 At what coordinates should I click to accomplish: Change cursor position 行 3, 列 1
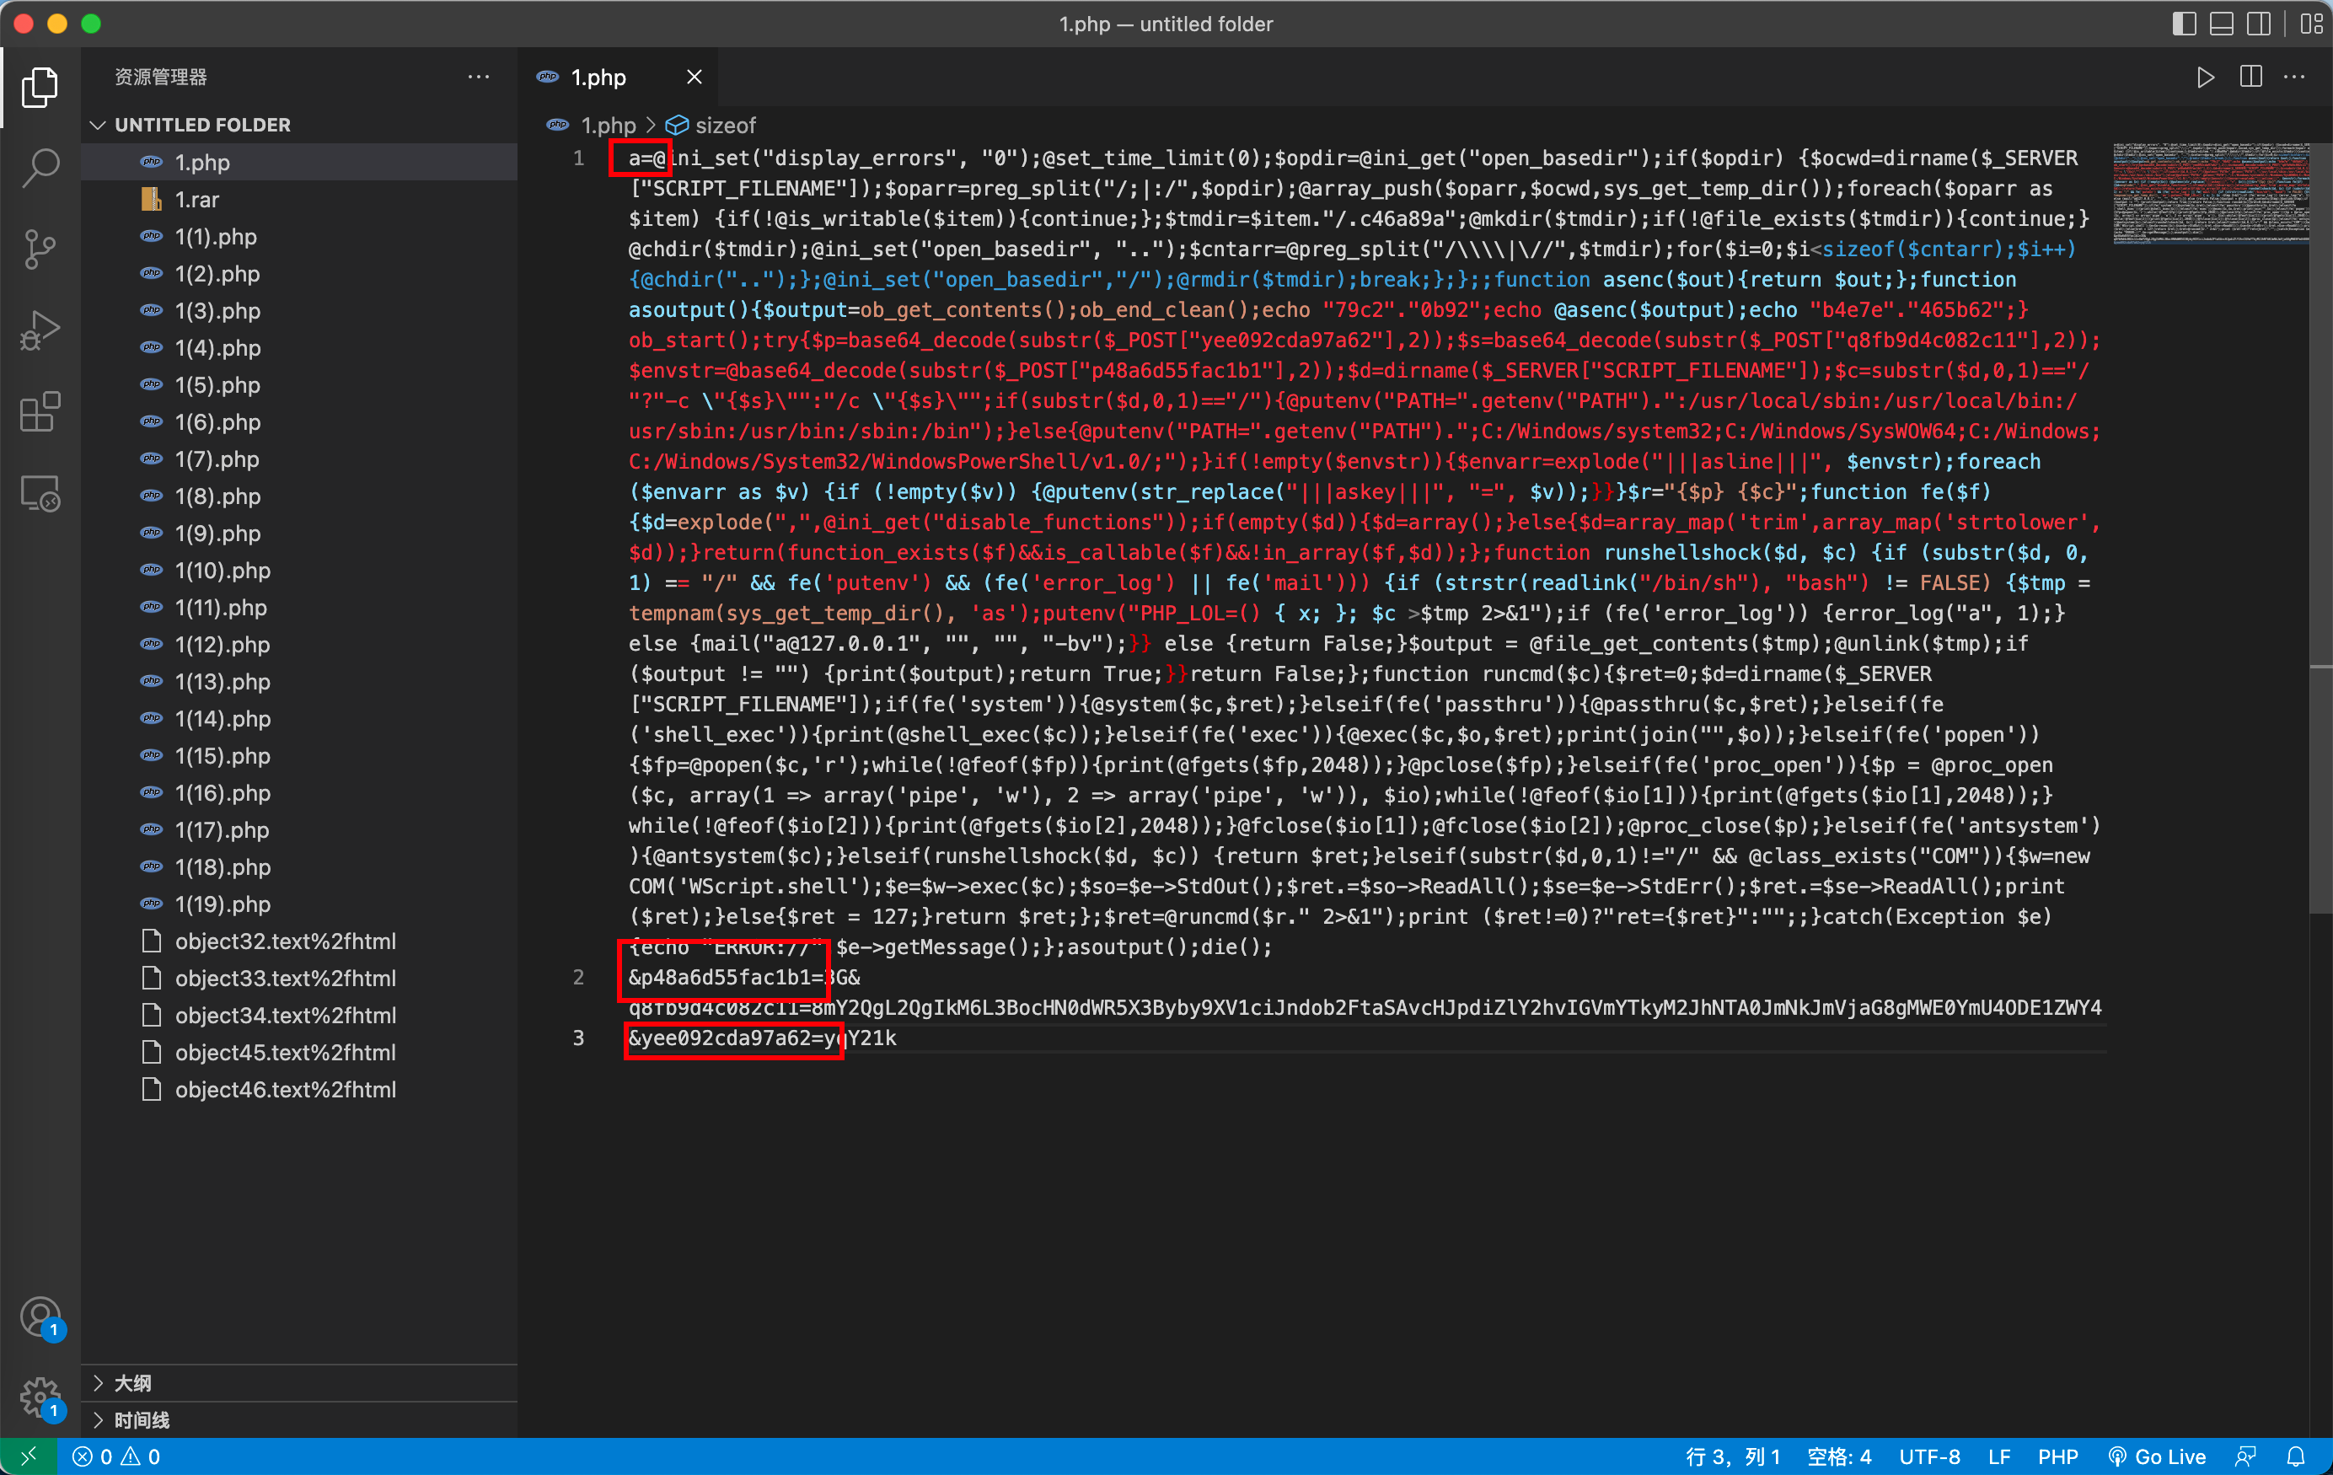[x=1732, y=1456]
